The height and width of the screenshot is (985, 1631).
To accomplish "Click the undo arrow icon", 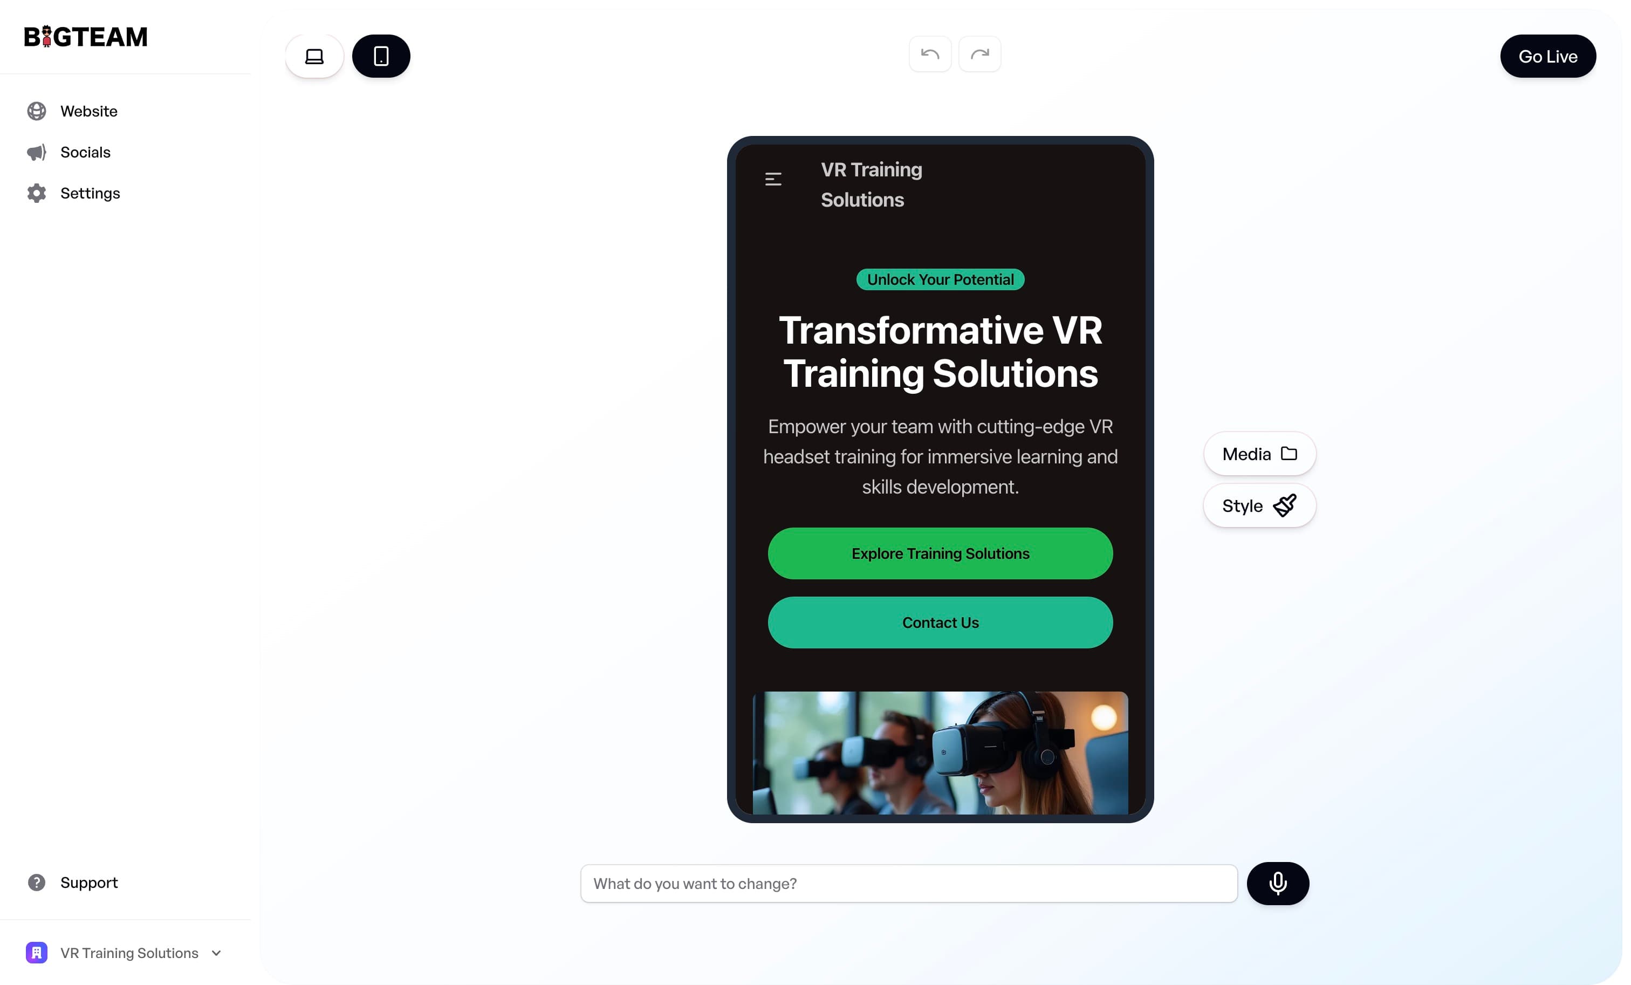I will coord(930,55).
